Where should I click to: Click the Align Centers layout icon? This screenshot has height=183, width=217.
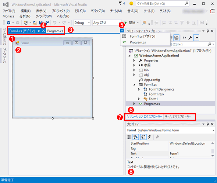[170, 23]
